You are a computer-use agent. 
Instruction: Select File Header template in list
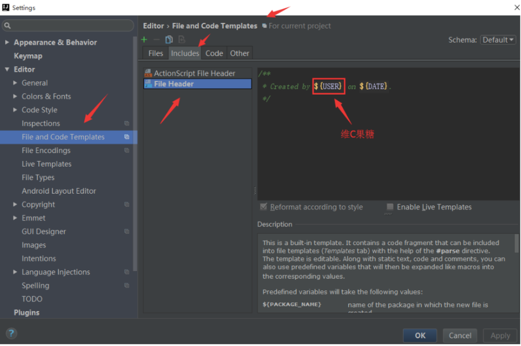pos(197,84)
